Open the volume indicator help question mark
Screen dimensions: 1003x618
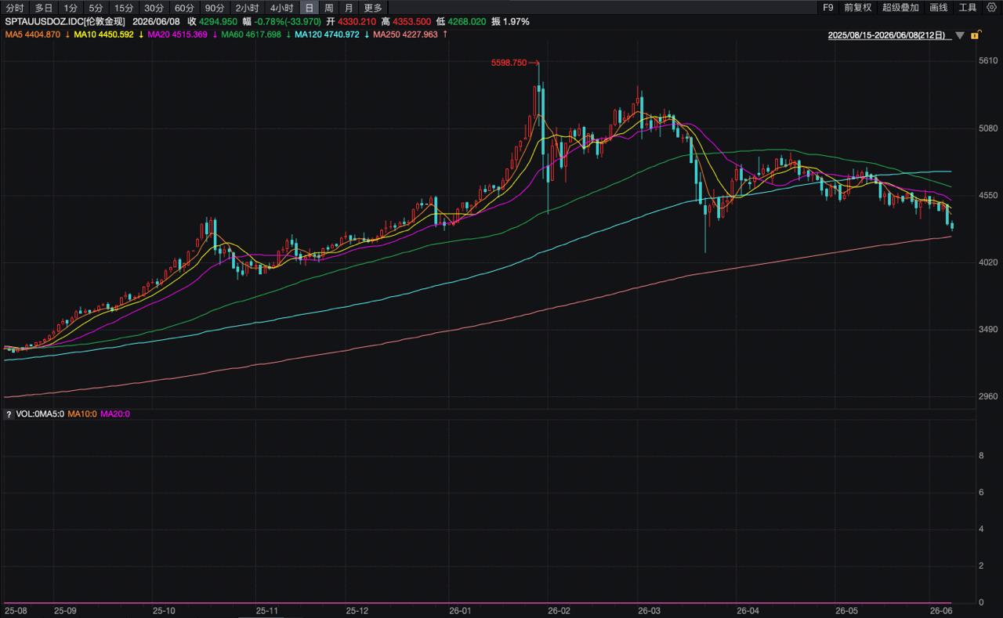pos(9,414)
